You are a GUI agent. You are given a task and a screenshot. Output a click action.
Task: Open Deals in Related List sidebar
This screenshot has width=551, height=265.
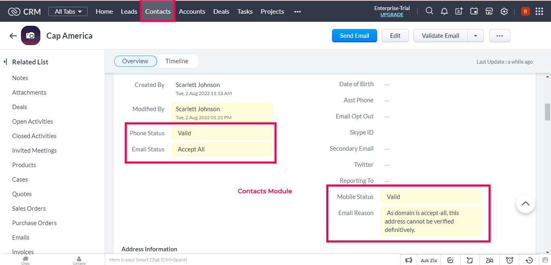[19, 107]
